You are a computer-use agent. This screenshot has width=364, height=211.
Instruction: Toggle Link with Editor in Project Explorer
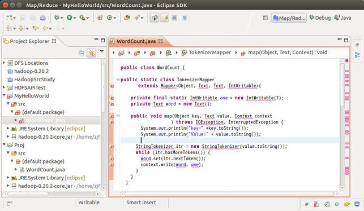(92, 53)
